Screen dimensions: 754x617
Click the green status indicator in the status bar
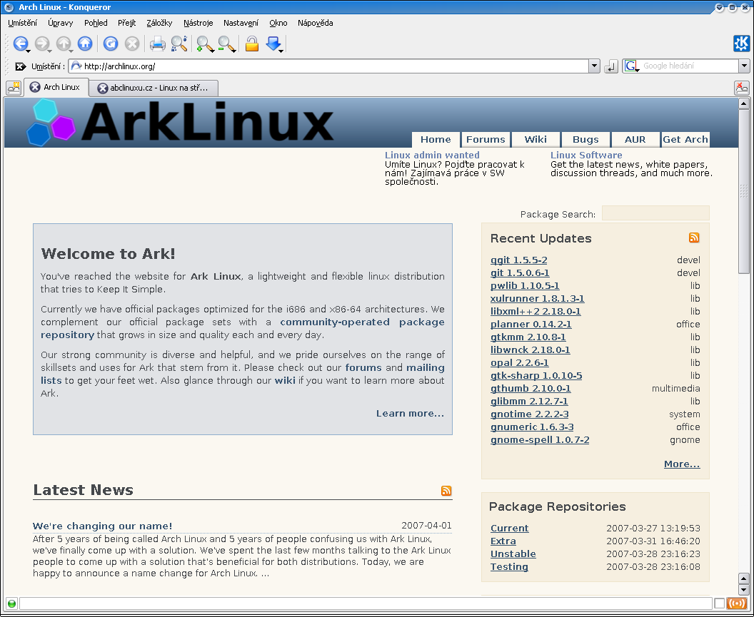click(11, 603)
